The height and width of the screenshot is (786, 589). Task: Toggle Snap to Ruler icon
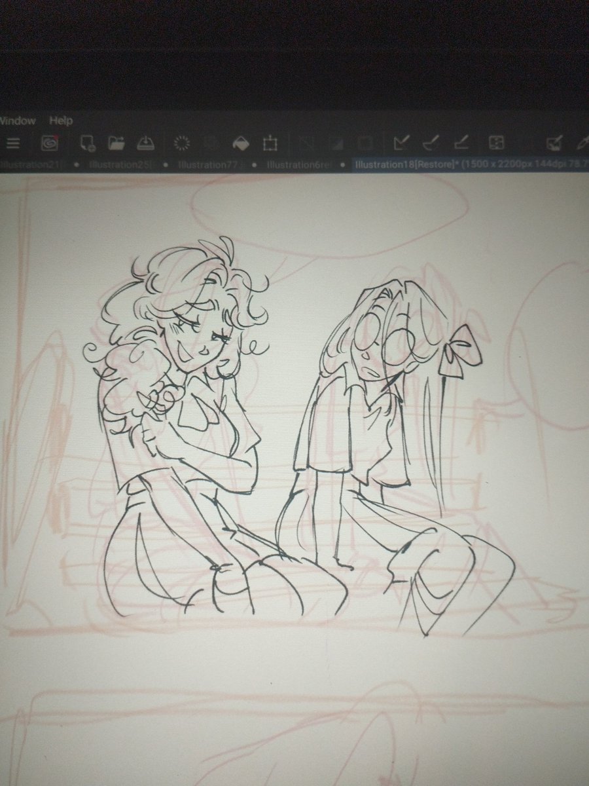tap(402, 141)
